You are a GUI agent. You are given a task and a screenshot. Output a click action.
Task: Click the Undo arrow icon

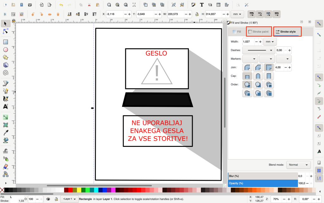pos(61,5)
